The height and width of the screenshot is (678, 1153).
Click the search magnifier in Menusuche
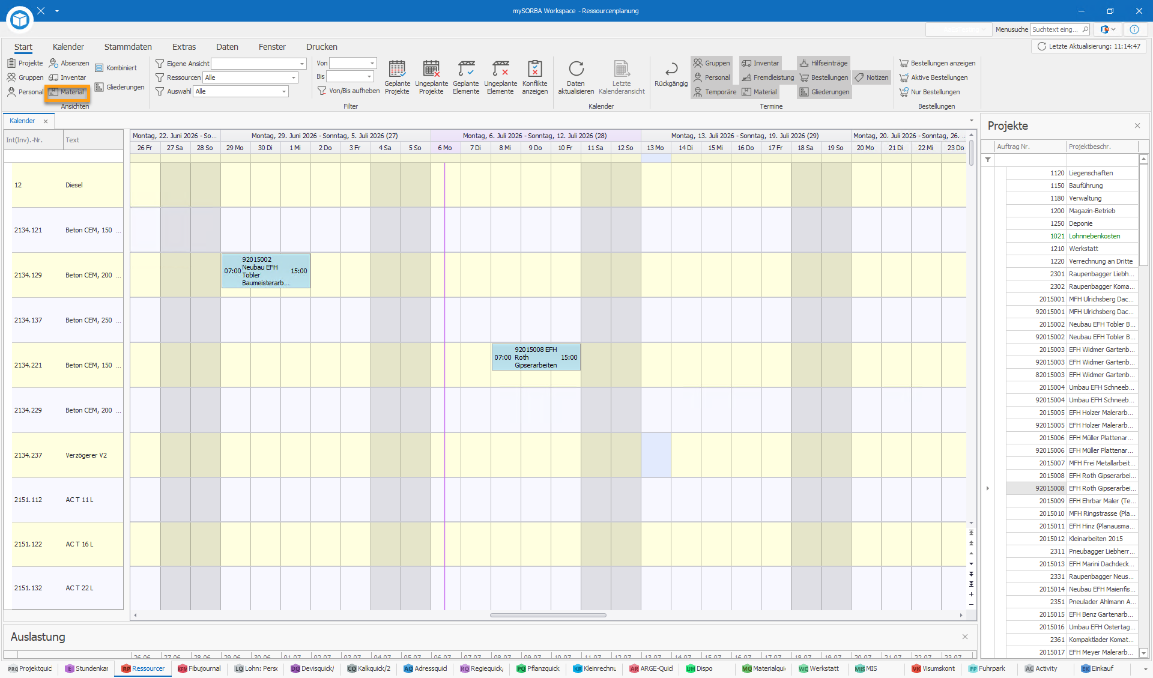coord(1085,29)
